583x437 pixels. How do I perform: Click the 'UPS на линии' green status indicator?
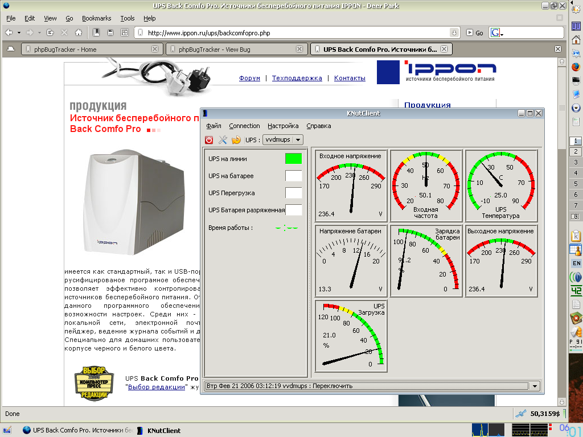tap(293, 159)
